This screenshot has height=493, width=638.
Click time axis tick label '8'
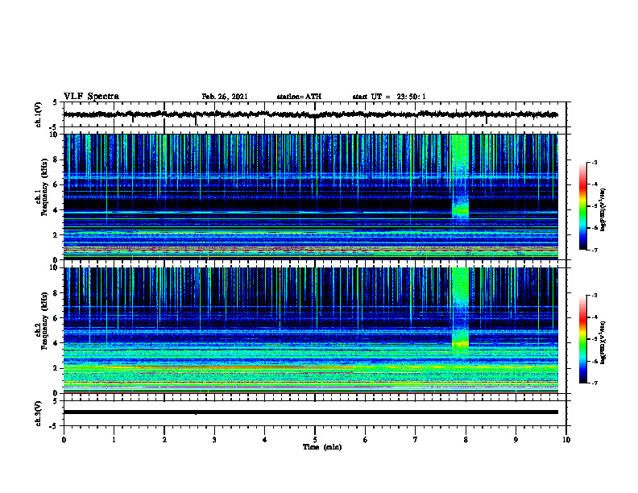[x=466, y=440]
